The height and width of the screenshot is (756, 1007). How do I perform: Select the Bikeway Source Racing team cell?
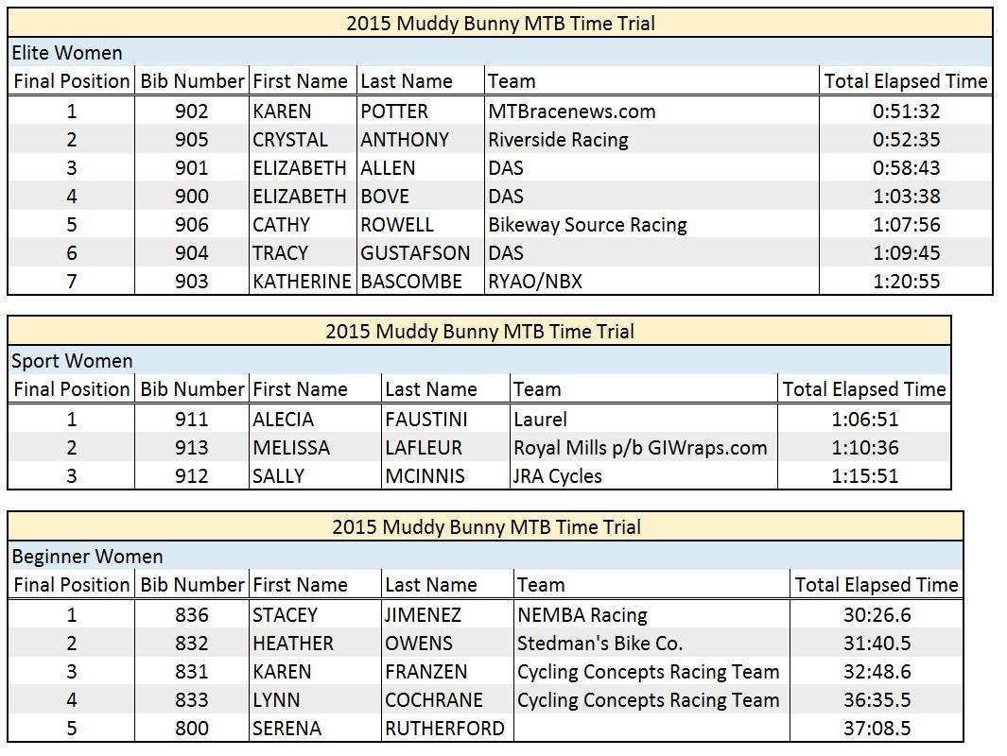click(587, 225)
